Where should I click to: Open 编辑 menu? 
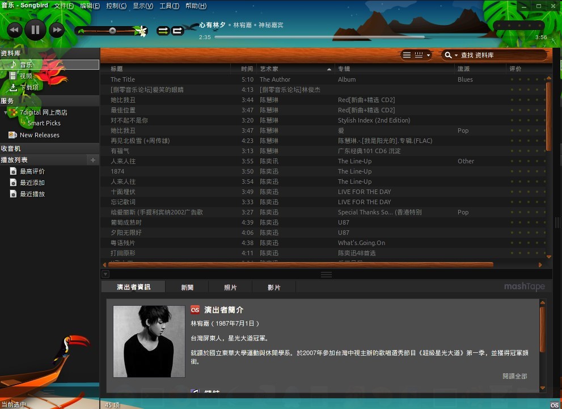click(90, 6)
